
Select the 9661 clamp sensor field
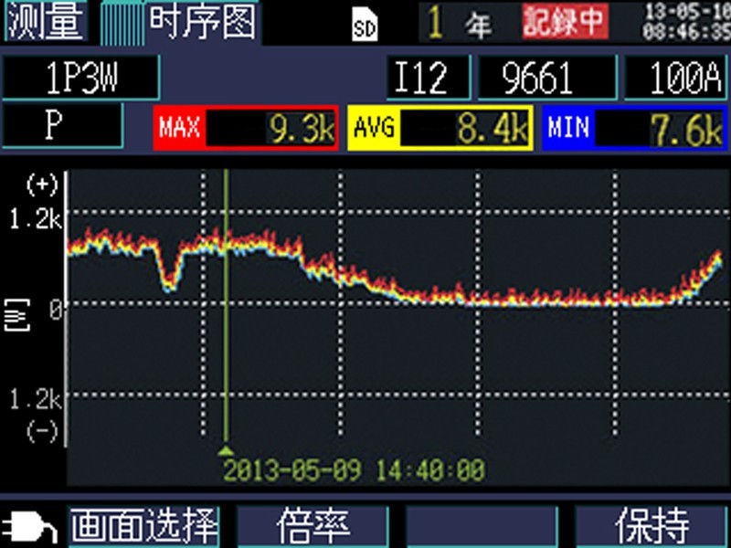coord(546,79)
